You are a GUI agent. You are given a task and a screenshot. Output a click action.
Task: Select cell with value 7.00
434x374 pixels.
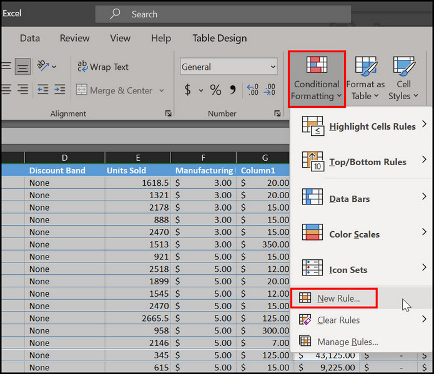pyautogui.click(x=264, y=343)
